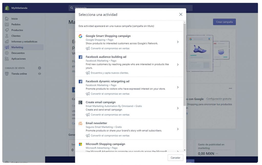Click megaphone icon under Google Smart Shopping

(88, 48)
